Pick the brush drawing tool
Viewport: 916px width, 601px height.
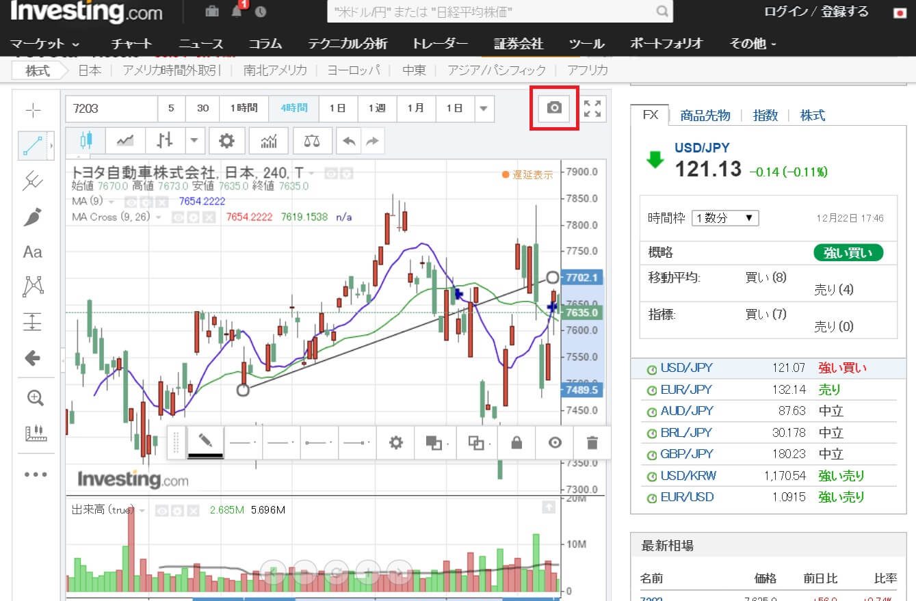pos(33,217)
